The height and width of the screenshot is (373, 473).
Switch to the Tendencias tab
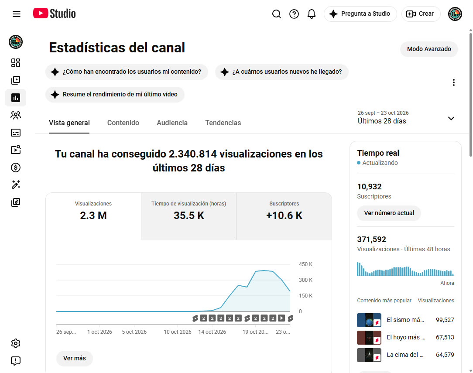point(223,123)
